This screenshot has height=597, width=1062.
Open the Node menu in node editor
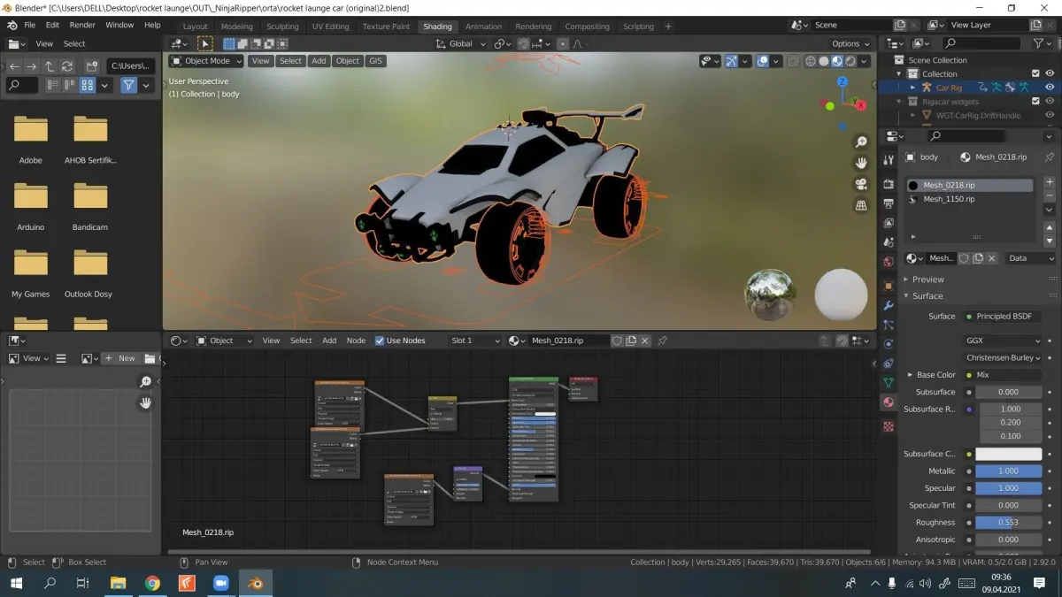356,341
